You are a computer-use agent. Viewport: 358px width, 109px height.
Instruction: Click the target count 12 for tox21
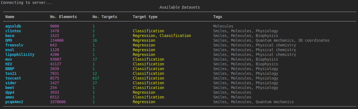click(x=95, y=73)
